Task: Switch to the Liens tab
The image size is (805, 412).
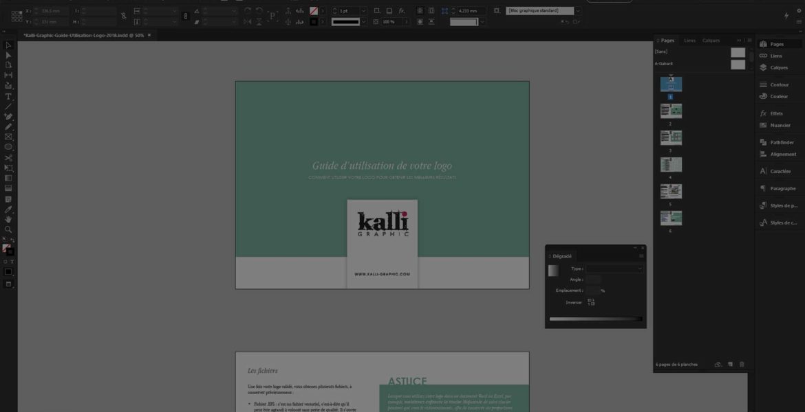Action: click(689, 41)
